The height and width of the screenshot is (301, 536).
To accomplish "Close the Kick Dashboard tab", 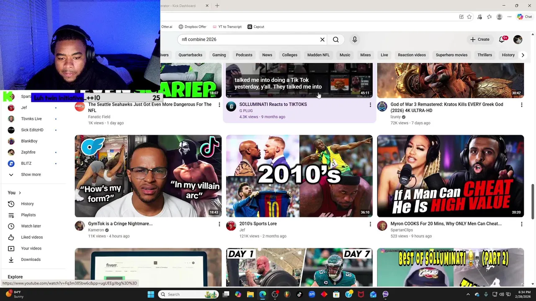I will coord(207,5).
